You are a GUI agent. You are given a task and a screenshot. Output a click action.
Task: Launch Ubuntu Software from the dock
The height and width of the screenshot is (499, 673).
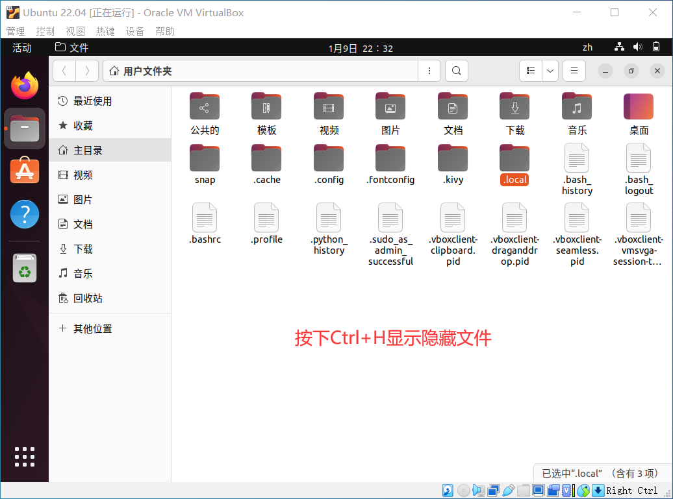pos(25,170)
